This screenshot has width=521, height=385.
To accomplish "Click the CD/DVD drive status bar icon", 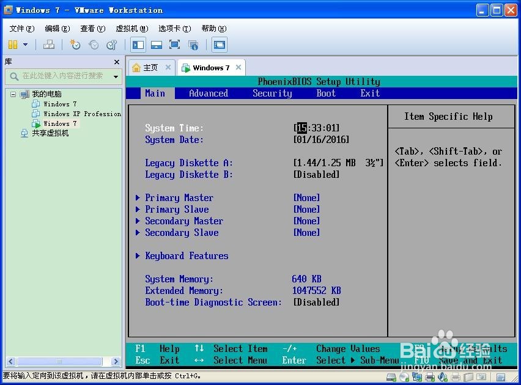I will [404, 377].
